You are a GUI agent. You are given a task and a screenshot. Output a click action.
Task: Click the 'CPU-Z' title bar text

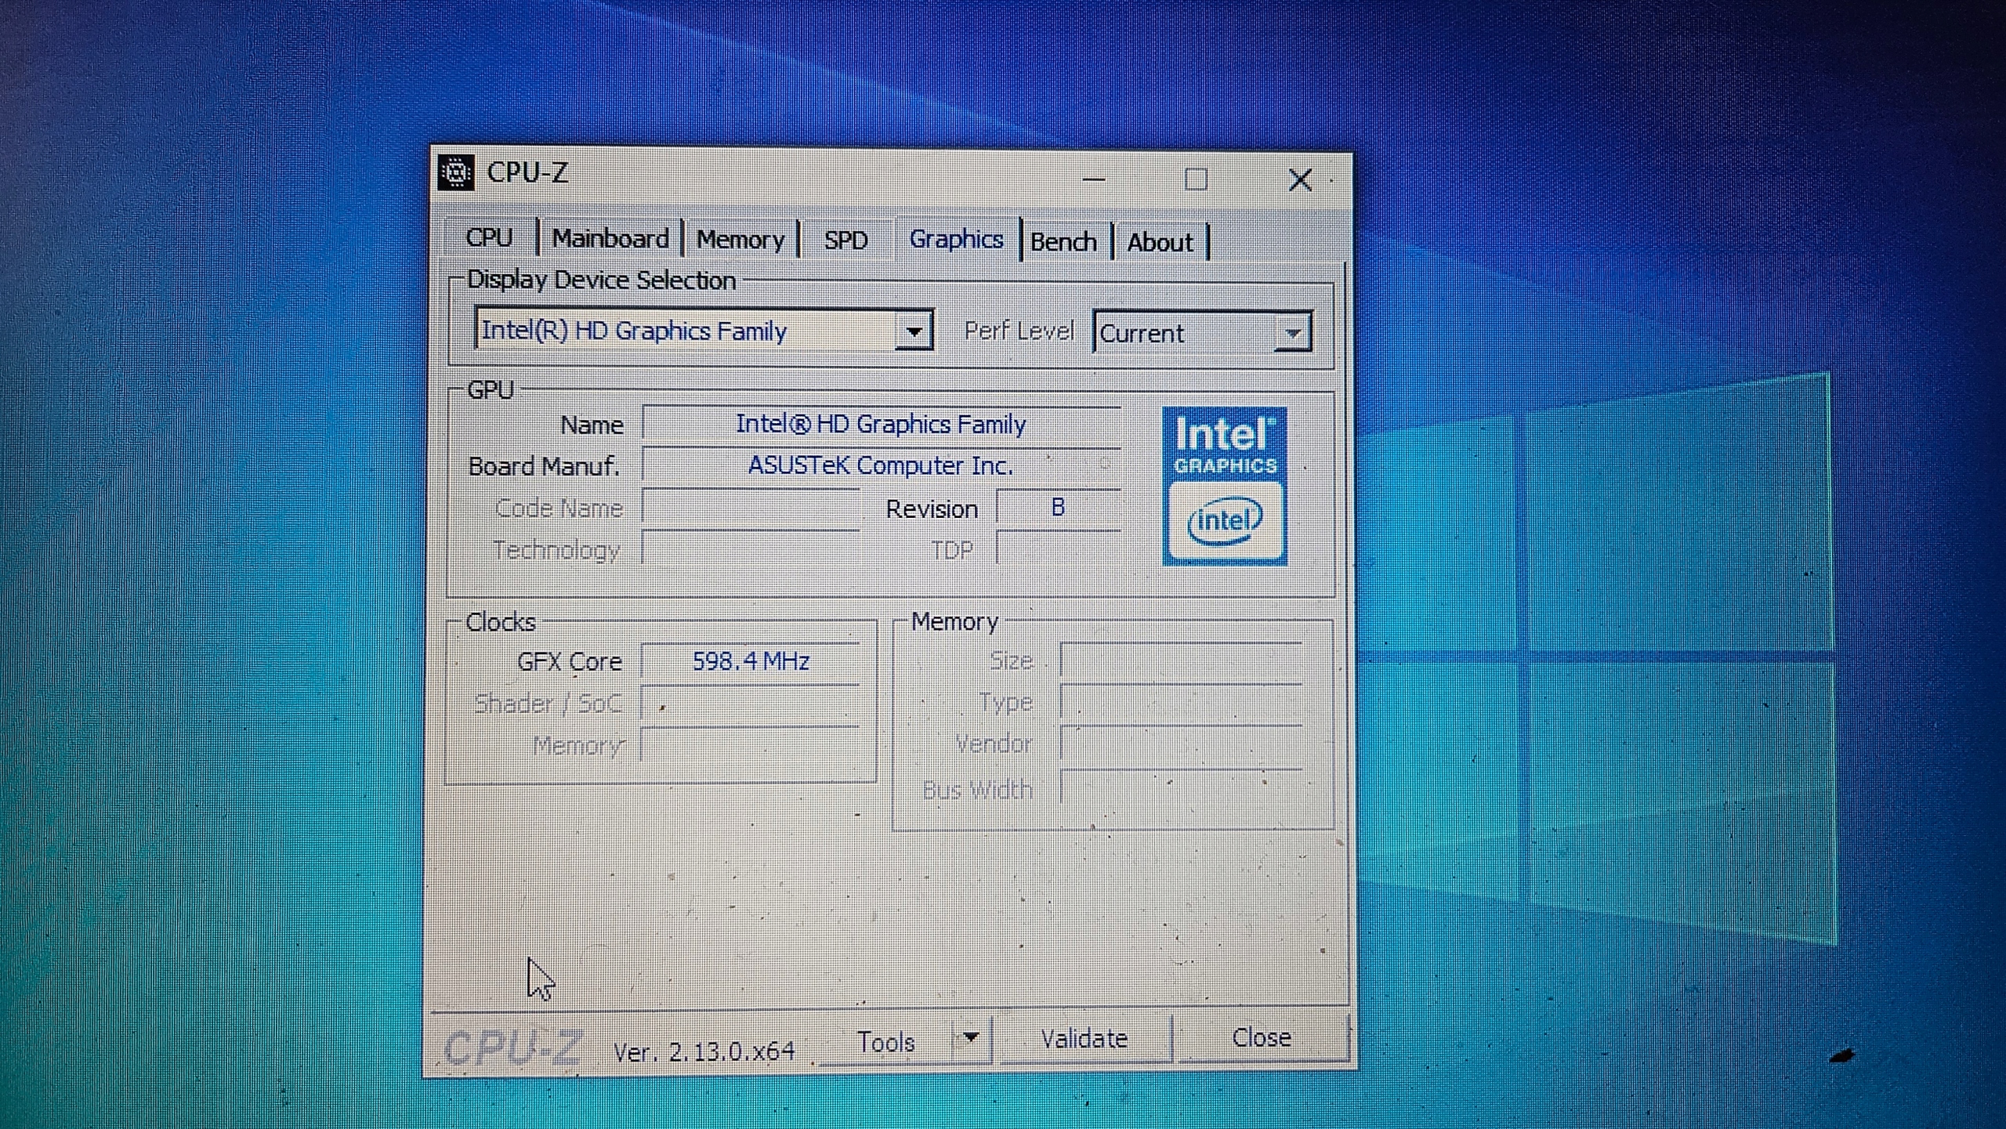(527, 172)
